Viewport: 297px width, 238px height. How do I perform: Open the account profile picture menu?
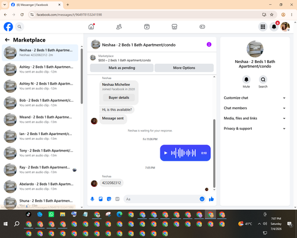point(285,27)
